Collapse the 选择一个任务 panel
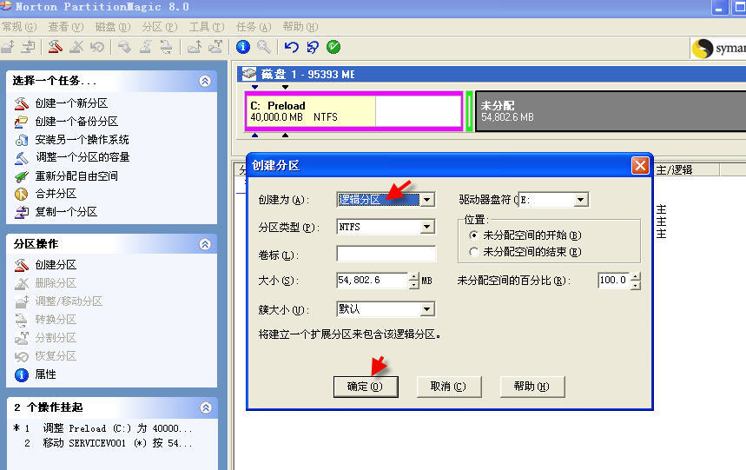This screenshot has width=746, height=470. click(205, 81)
